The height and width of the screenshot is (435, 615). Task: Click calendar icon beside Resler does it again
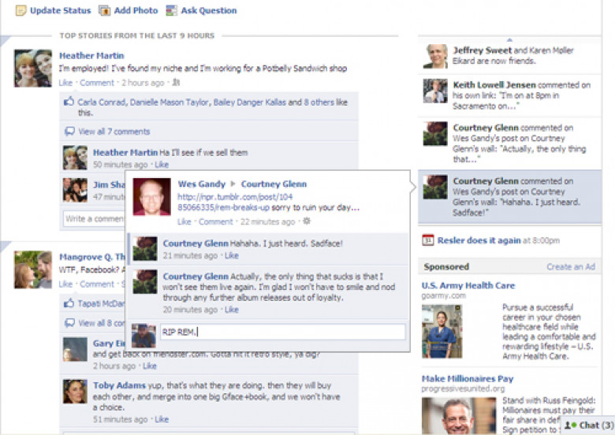click(427, 240)
